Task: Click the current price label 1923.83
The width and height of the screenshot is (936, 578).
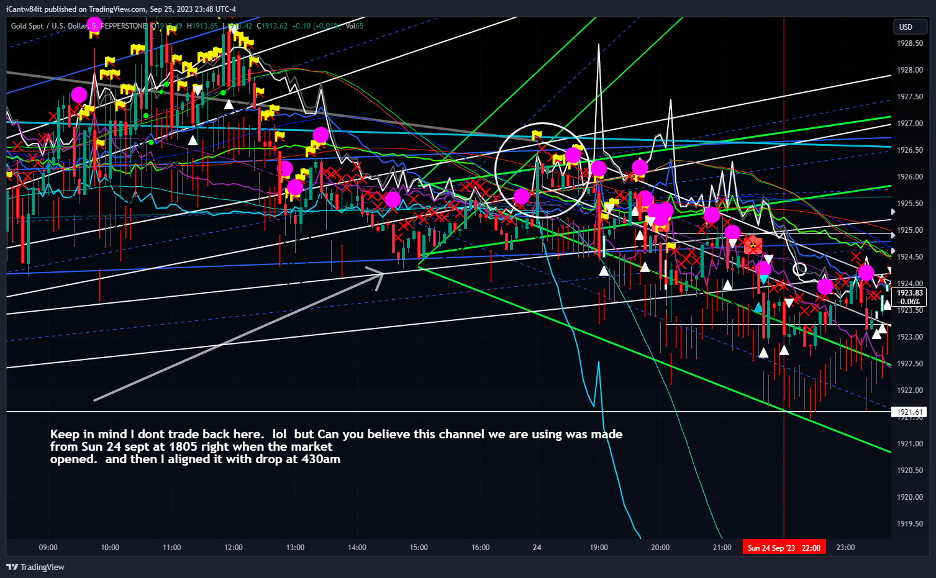Action: 910,293
